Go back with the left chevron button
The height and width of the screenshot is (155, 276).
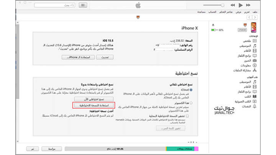point(249,17)
